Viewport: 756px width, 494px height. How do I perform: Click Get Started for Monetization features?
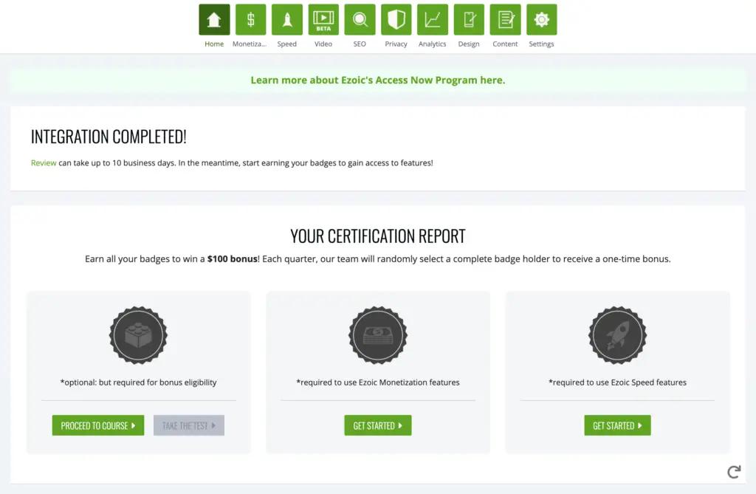click(378, 425)
